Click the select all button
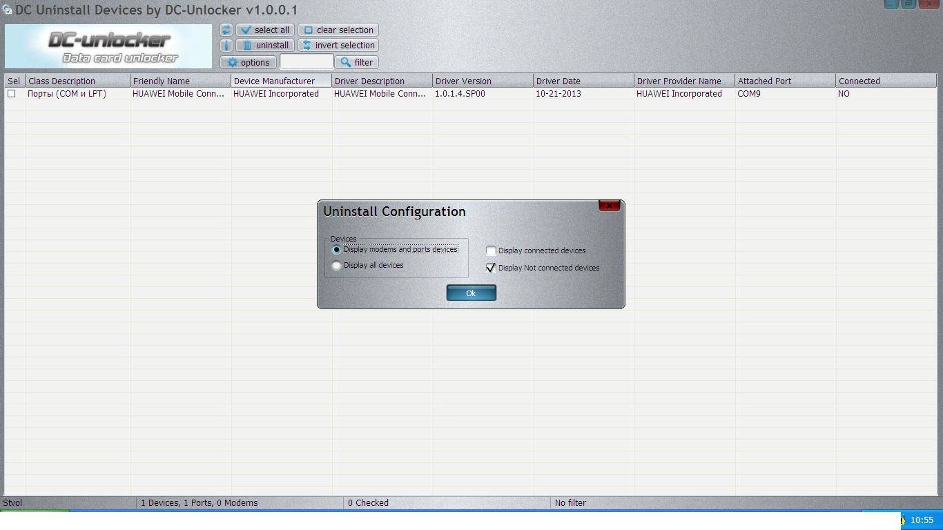Image resolution: width=943 pixels, height=530 pixels. tap(265, 30)
